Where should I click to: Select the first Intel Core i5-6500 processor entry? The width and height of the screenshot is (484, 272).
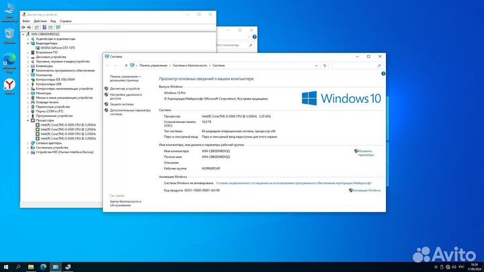point(68,125)
